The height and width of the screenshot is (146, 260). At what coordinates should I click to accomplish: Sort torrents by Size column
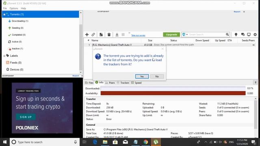click(150, 41)
